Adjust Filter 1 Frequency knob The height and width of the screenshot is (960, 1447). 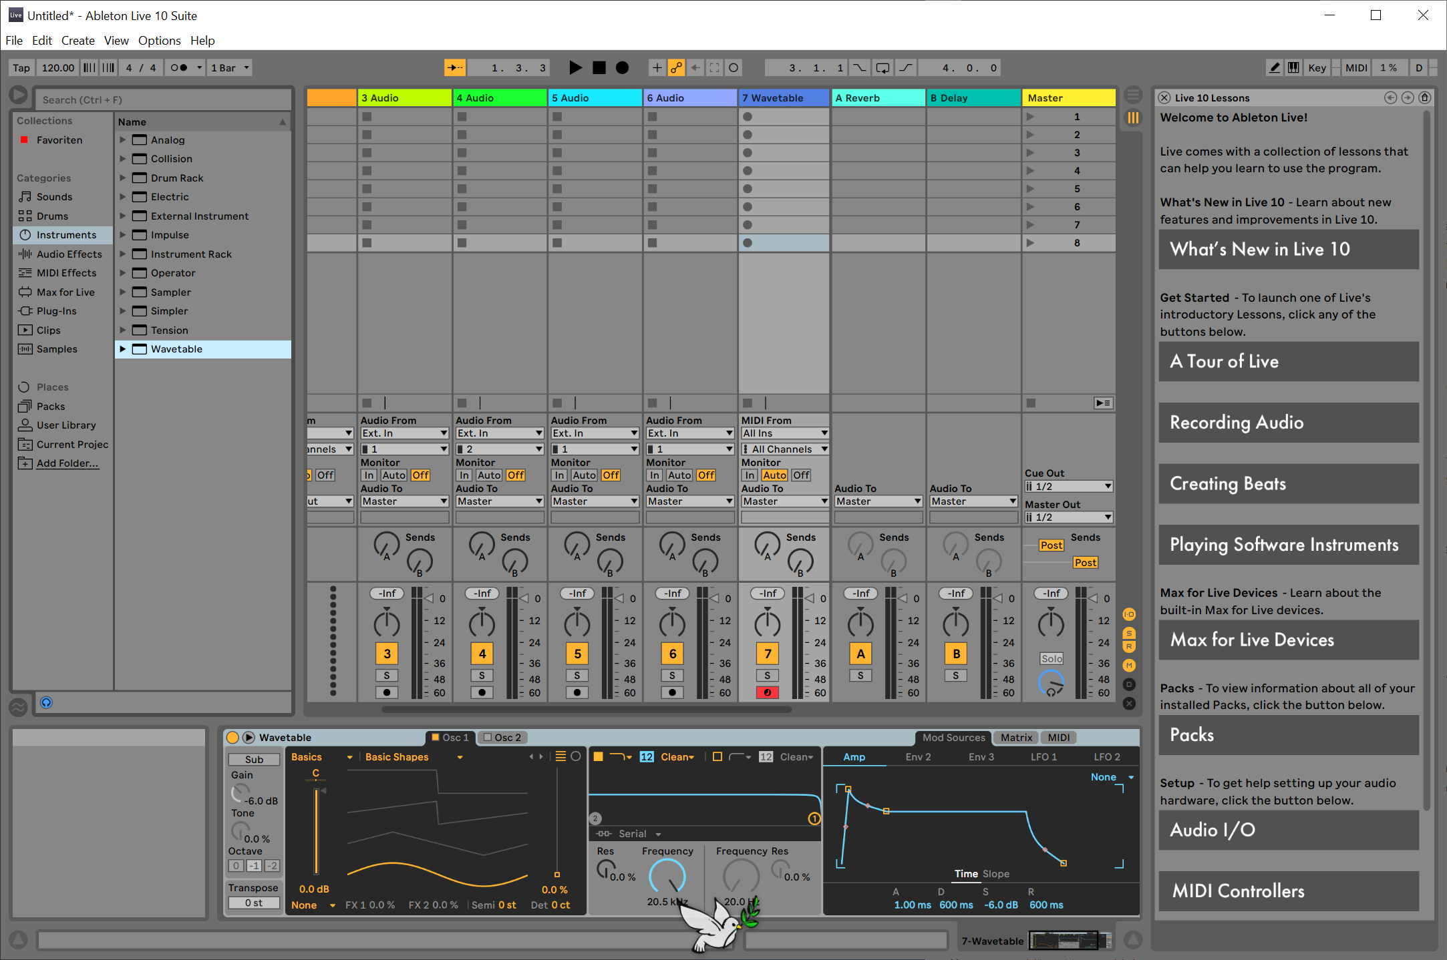coord(667,876)
